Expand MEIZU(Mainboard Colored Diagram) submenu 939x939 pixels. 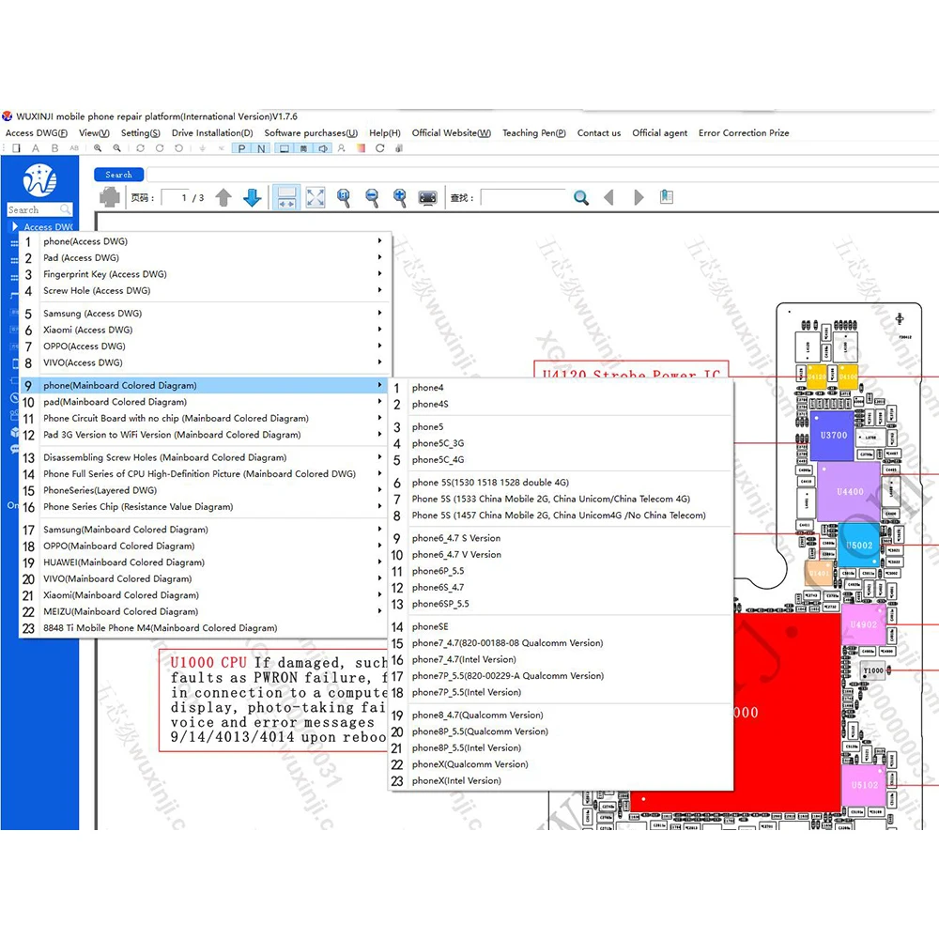(206, 611)
